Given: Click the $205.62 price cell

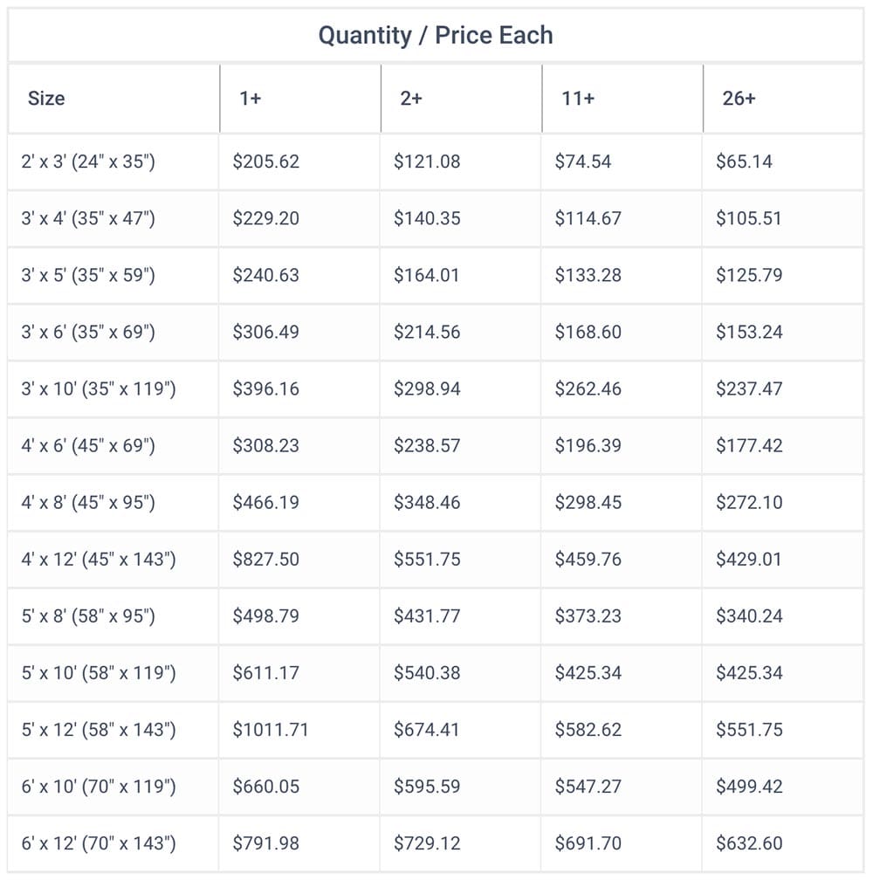Looking at the screenshot, I should click(x=266, y=162).
